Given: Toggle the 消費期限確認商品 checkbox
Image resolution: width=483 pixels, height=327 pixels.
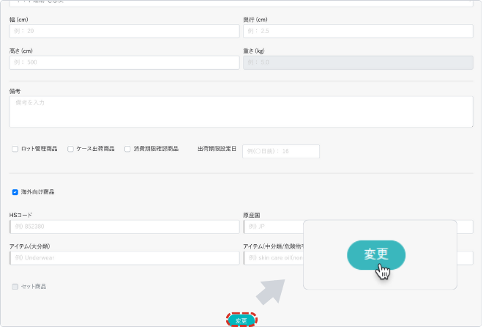Looking at the screenshot, I should tap(127, 149).
